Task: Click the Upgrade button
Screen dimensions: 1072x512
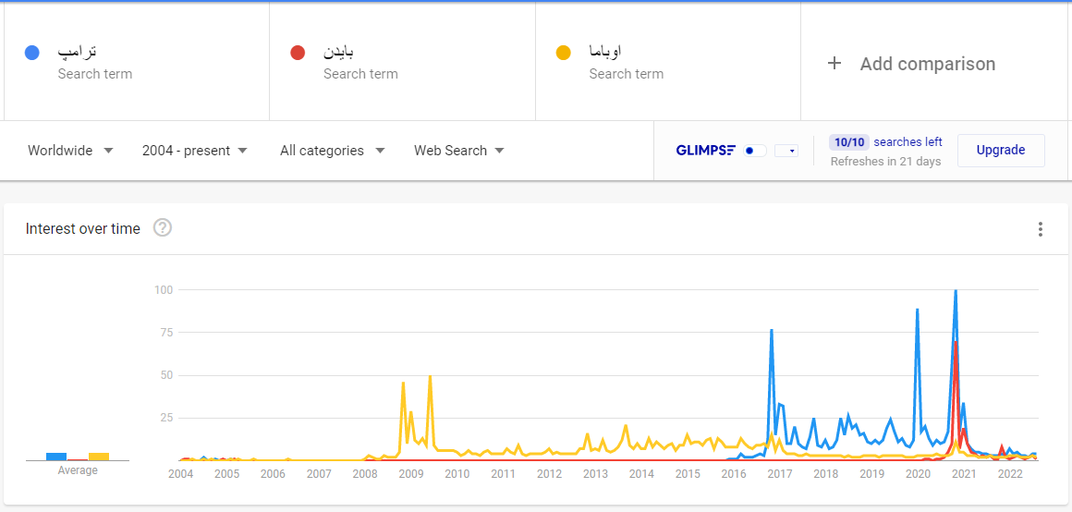Action: [x=1001, y=151]
